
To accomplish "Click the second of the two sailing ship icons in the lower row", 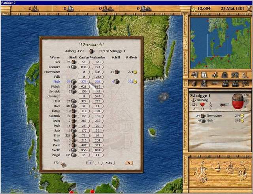I will pos(235,84).
